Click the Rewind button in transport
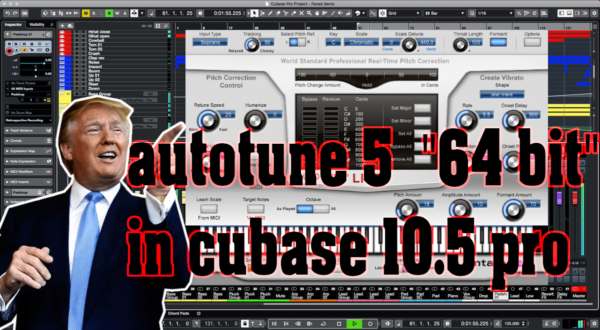Image resolution: width=600 pixels, height=330 pixels. [297, 324]
